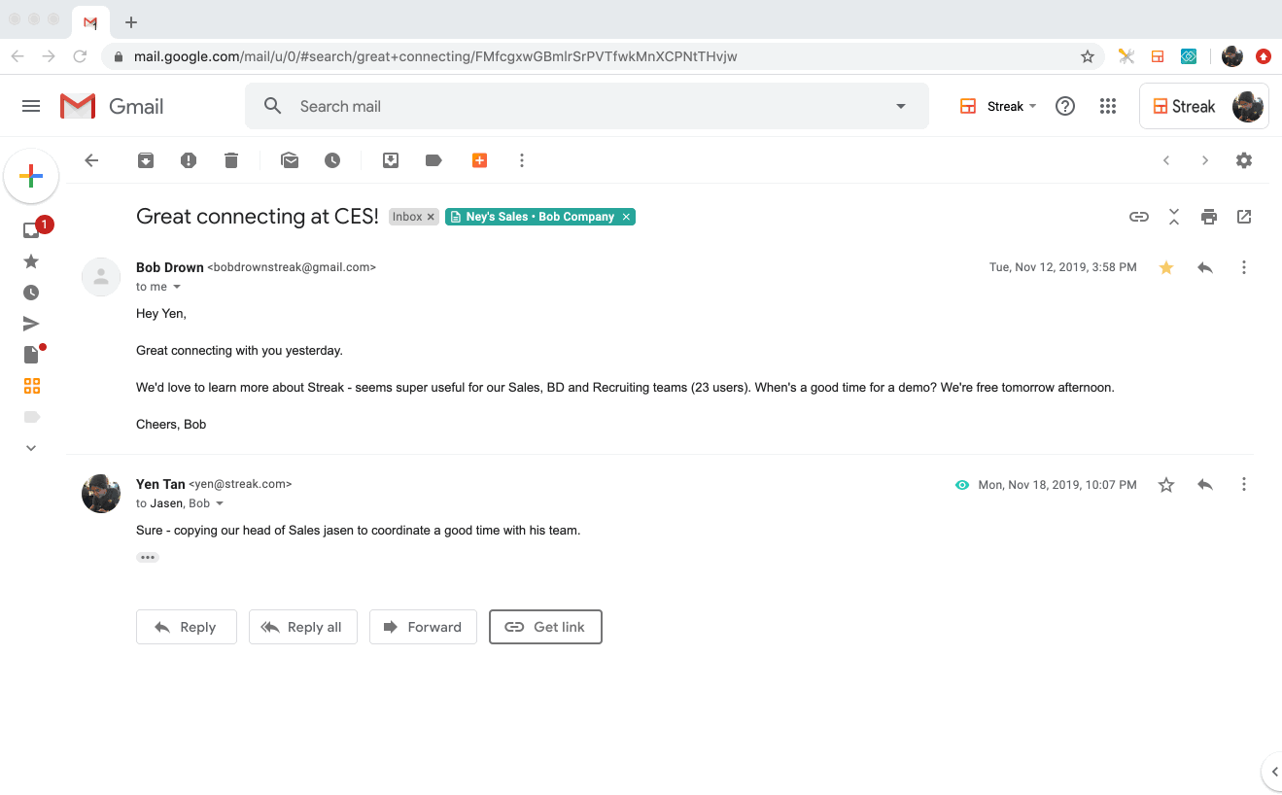Print all messages in the thread
1282x795 pixels.
click(x=1209, y=217)
